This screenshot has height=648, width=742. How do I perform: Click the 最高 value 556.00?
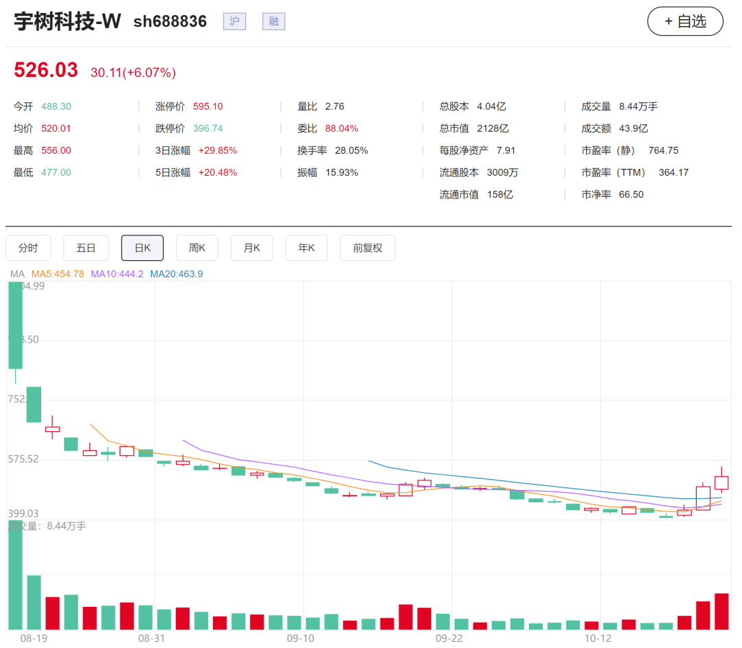[56, 150]
